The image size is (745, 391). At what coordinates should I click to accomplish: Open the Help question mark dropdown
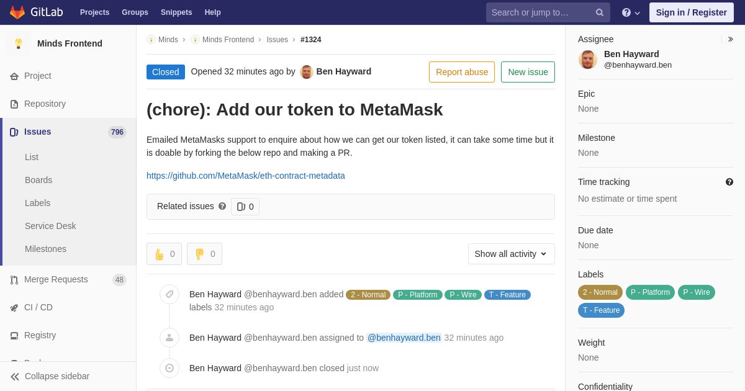tap(631, 12)
